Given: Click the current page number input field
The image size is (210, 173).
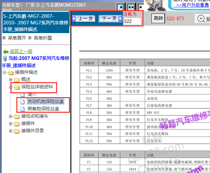Looking at the screenshot, I should 132,21.
